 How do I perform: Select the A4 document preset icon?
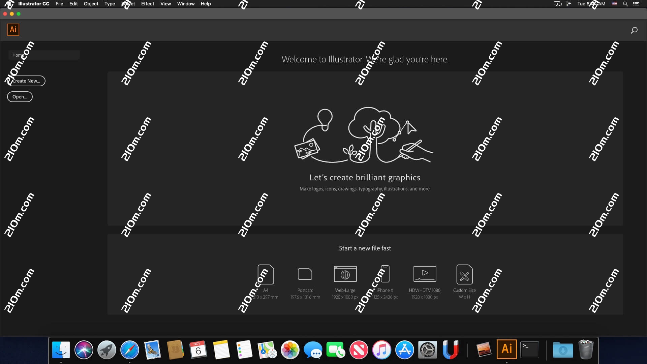pos(266,274)
